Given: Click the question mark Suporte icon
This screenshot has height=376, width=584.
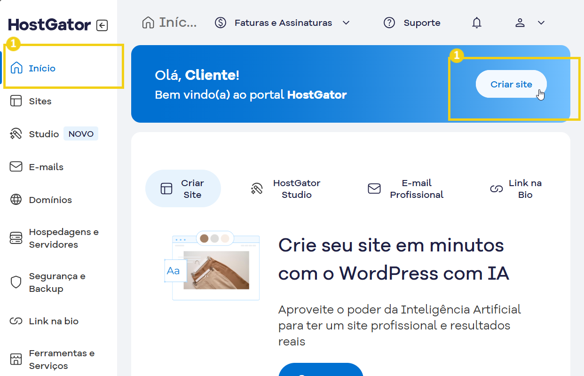Looking at the screenshot, I should click(389, 23).
